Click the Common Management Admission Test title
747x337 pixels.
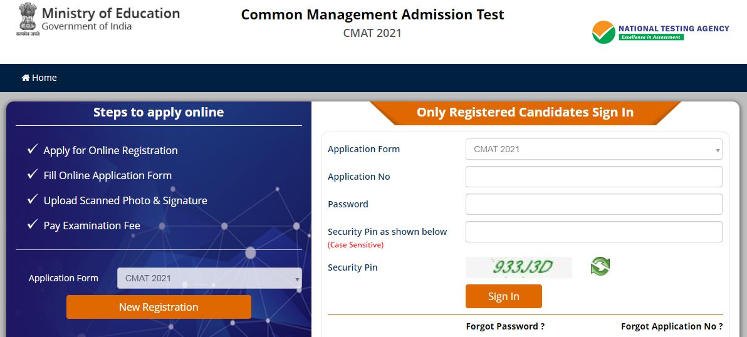[x=372, y=15]
